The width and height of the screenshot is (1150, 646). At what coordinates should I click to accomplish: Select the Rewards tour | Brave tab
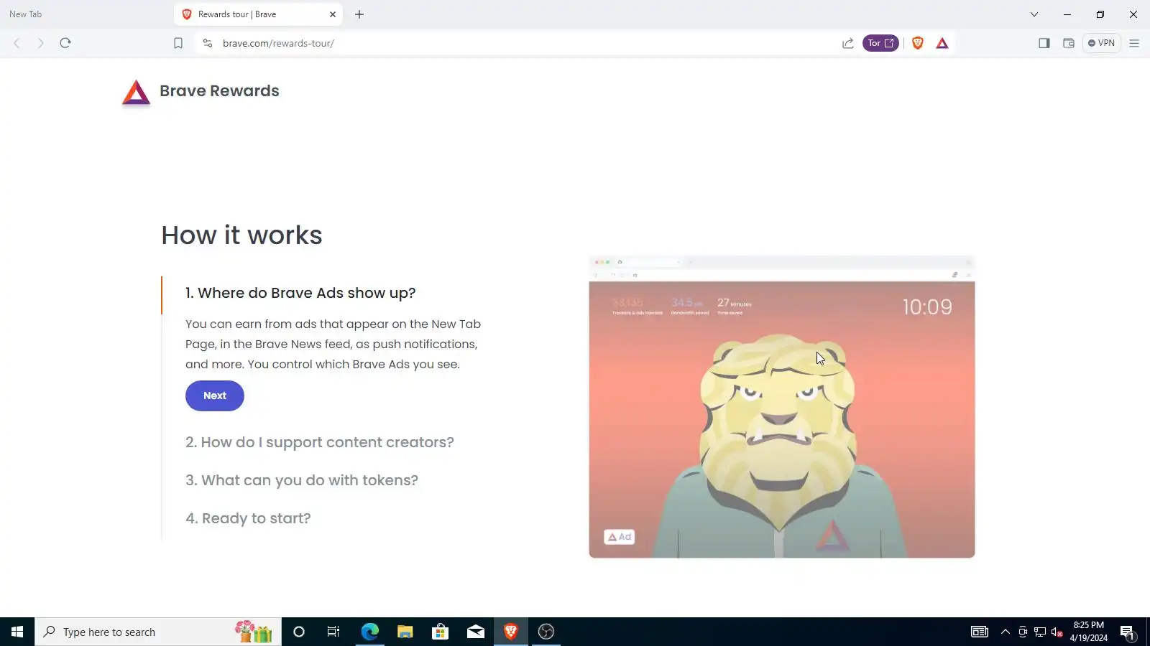tap(258, 14)
